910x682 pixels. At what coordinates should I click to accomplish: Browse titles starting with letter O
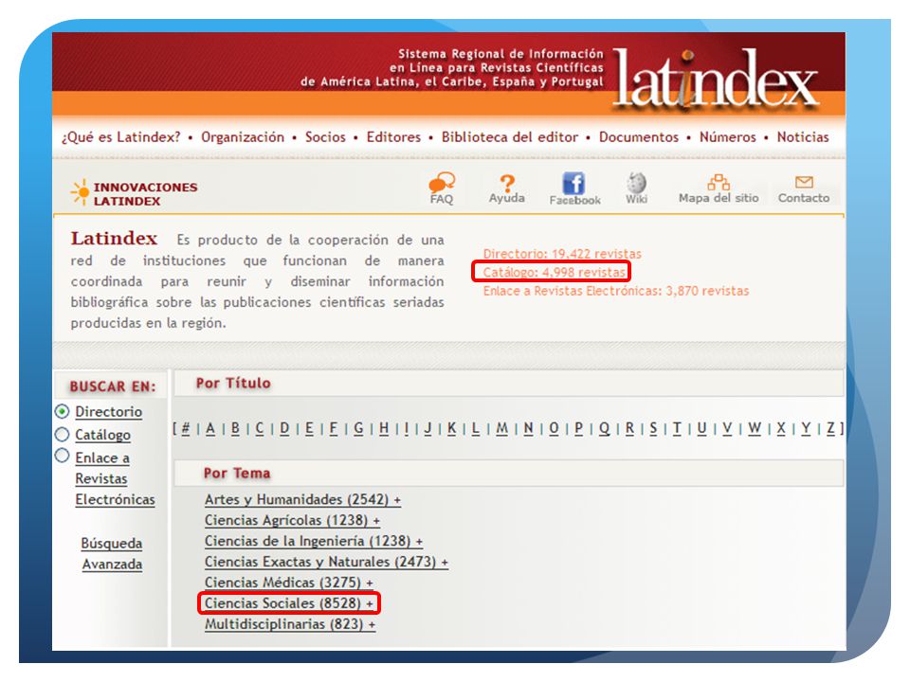pyautogui.click(x=554, y=428)
